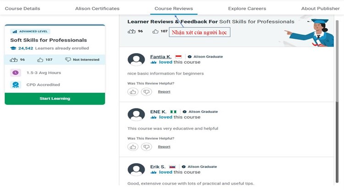Click the Advanced Level badge
The height and width of the screenshot is (193, 344).
pos(30,32)
